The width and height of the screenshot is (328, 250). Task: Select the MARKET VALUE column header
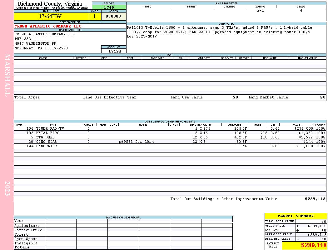click(307, 58)
